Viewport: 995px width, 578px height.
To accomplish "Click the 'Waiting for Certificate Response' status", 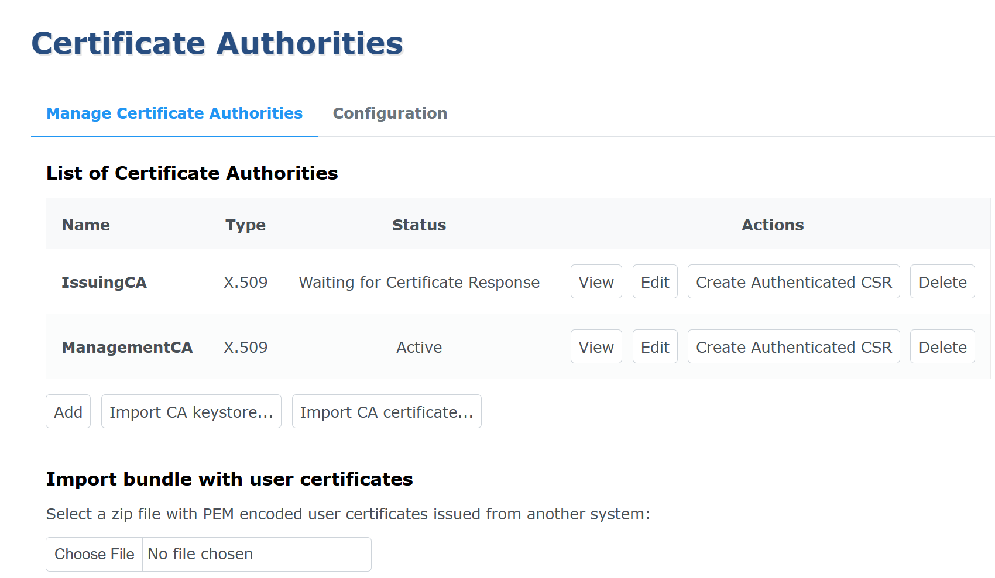I will coord(419,283).
